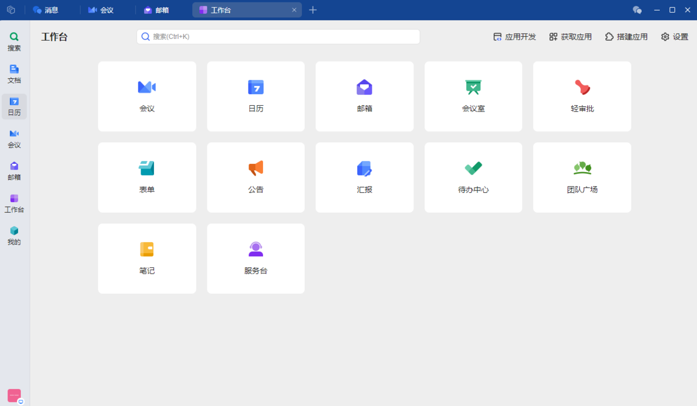Launch the 笔记 notes app
Screen dimensions: 697x406
(147, 258)
